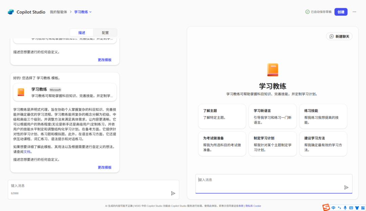
Task: Click the lower 更改模板 link
Action: (x=104, y=167)
